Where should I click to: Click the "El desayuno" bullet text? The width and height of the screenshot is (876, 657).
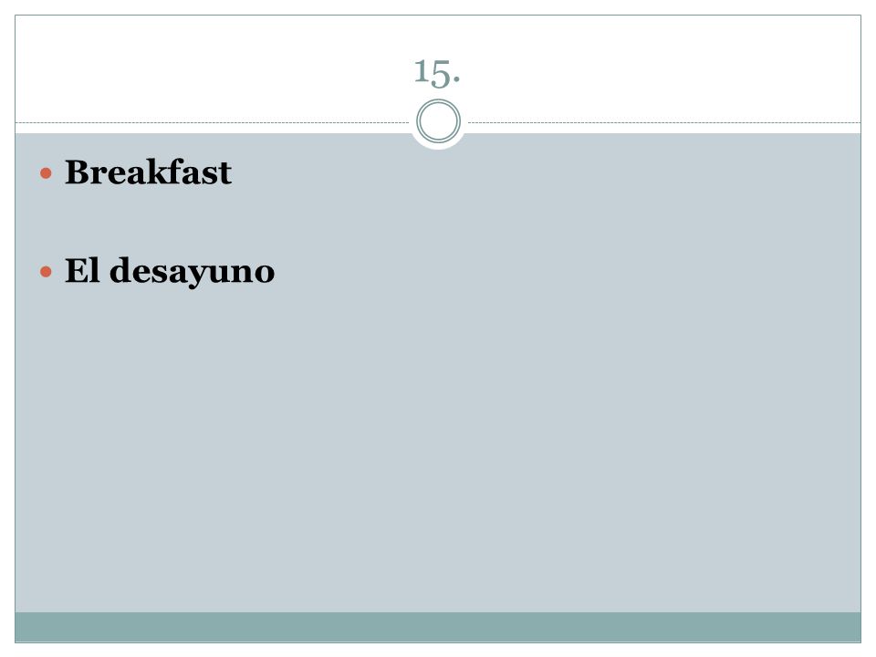tap(170, 272)
